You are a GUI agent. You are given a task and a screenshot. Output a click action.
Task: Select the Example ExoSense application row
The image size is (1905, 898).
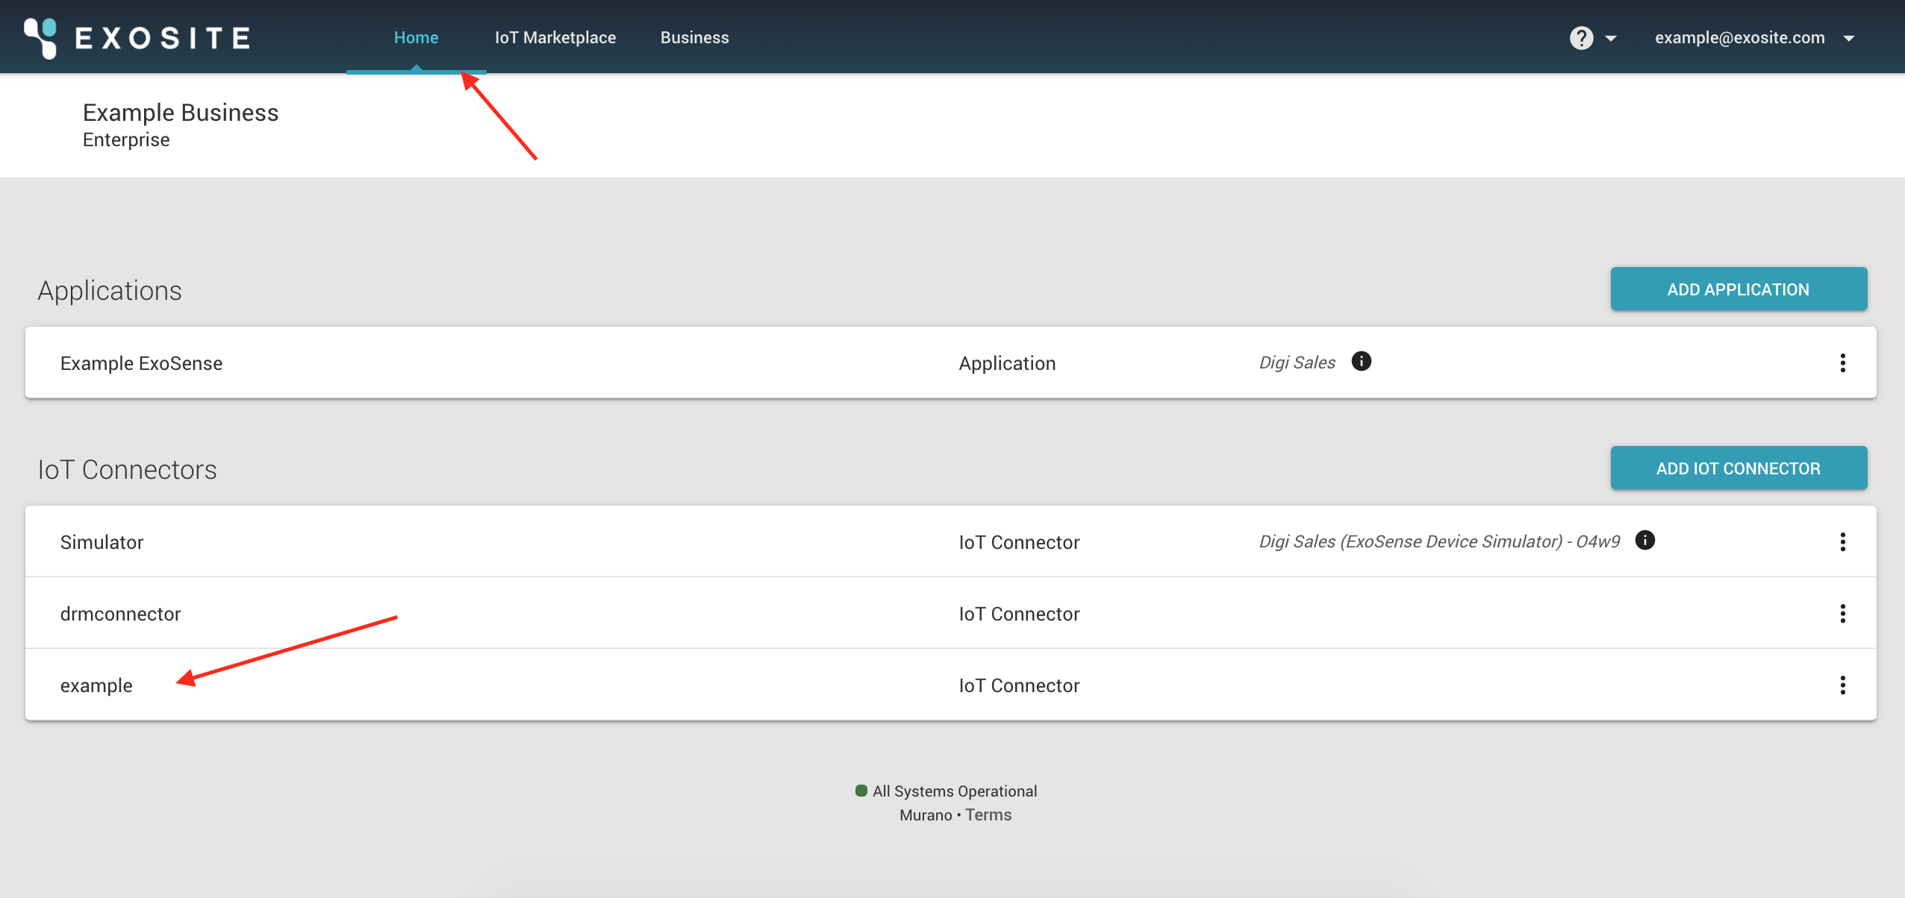point(140,362)
